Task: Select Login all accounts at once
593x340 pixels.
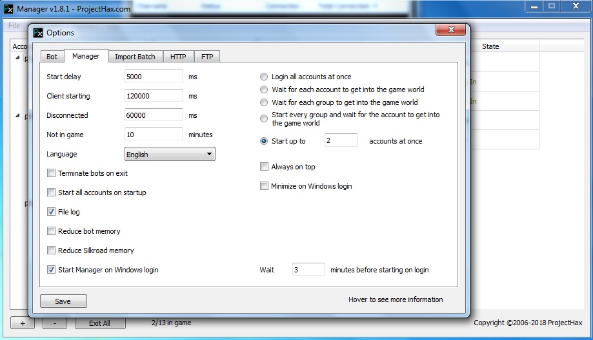Action: (264, 77)
